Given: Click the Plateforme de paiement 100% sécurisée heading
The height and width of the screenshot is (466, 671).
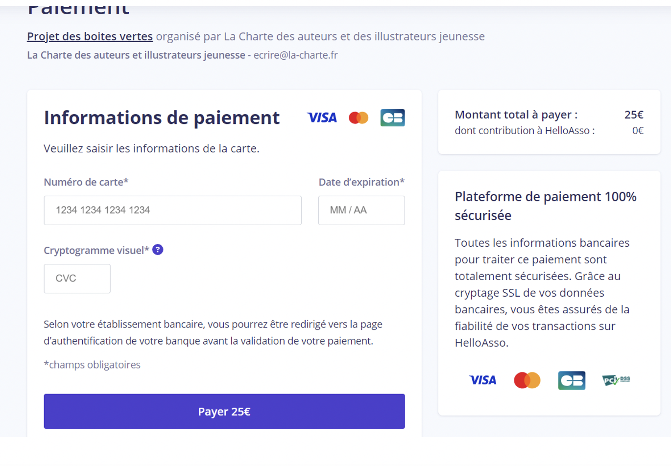Looking at the screenshot, I should (x=546, y=206).
